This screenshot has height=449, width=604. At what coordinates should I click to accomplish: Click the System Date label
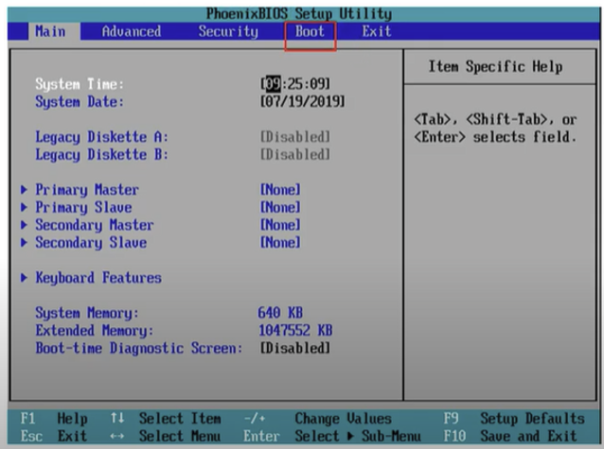pyautogui.click(x=80, y=102)
